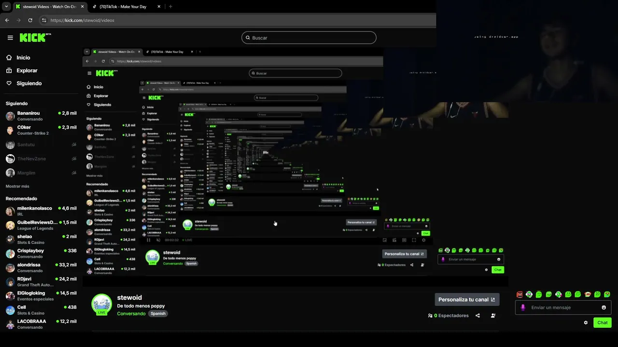Reload the page
618x347 pixels.
pyautogui.click(x=30, y=20)
